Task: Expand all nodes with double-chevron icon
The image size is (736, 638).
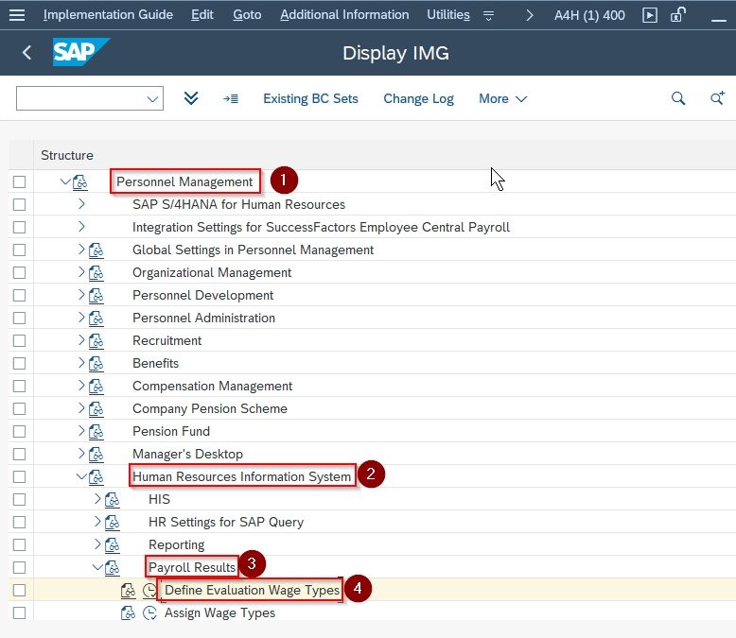Action: pos(191,98)
